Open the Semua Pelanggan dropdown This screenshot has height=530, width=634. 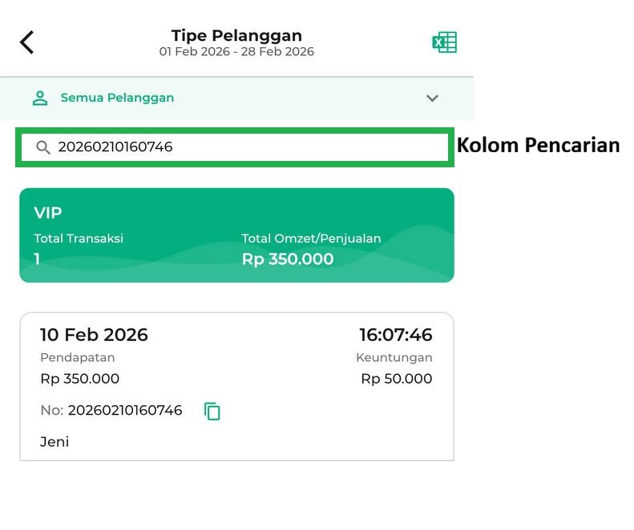pyautogui.click(x=117, y=98)
